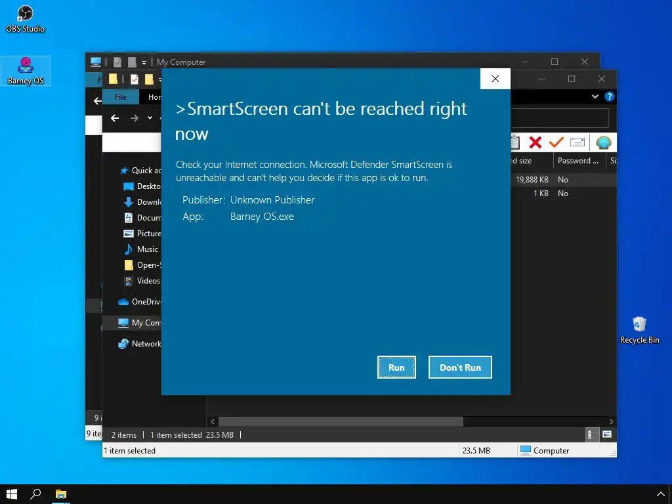Open Quick access in navigation pane
This screenshot has height=504, width=672.
pos(140,171)
